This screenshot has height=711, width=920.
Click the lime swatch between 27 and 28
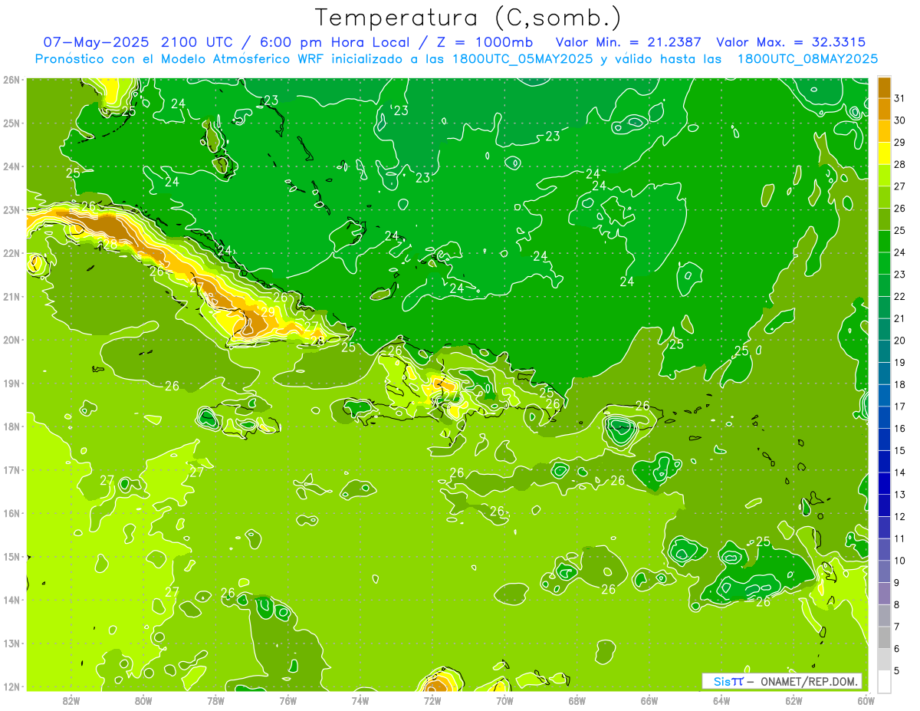coord(884,175)
